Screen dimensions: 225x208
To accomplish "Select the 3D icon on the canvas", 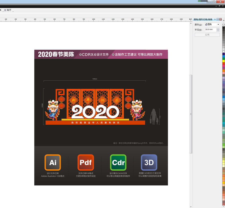I will (x=149, y=162).
